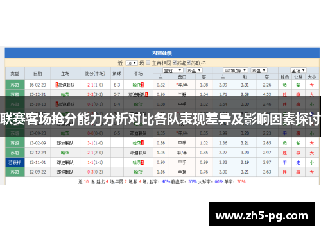Click the 0.82 home handicap odds value
Image resolution: width=321 pixels, height=232 pixels.
tap(161, 85)
